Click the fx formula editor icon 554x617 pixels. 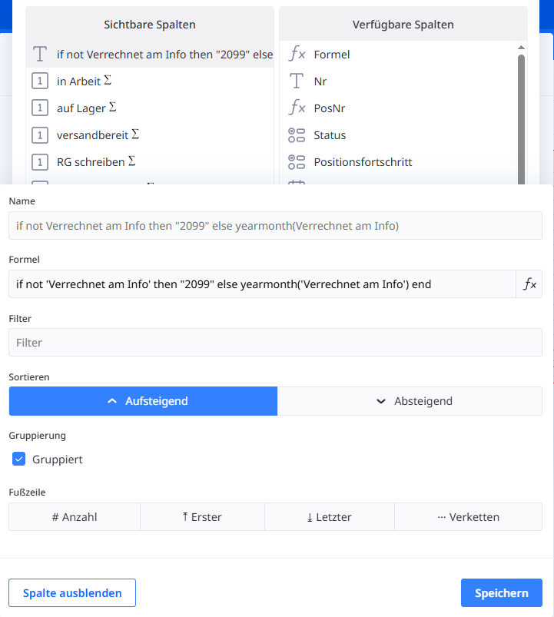tap(529, 284)
